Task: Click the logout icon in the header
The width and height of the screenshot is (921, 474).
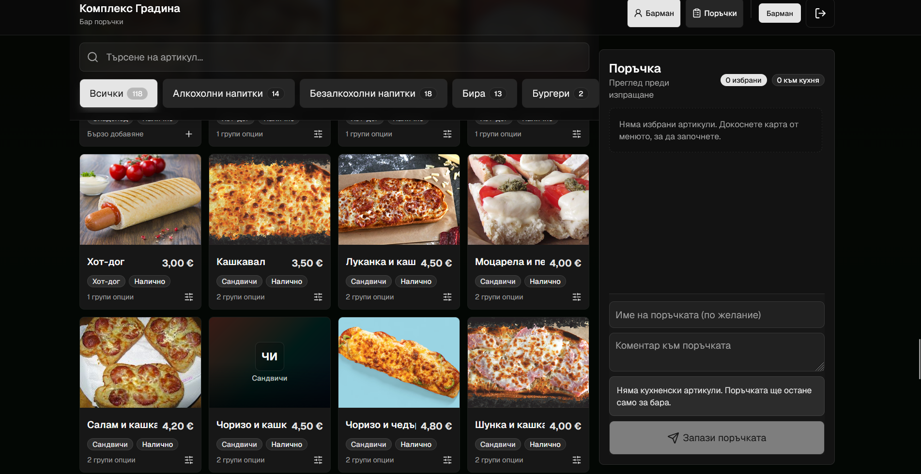Action: point(820,14)
